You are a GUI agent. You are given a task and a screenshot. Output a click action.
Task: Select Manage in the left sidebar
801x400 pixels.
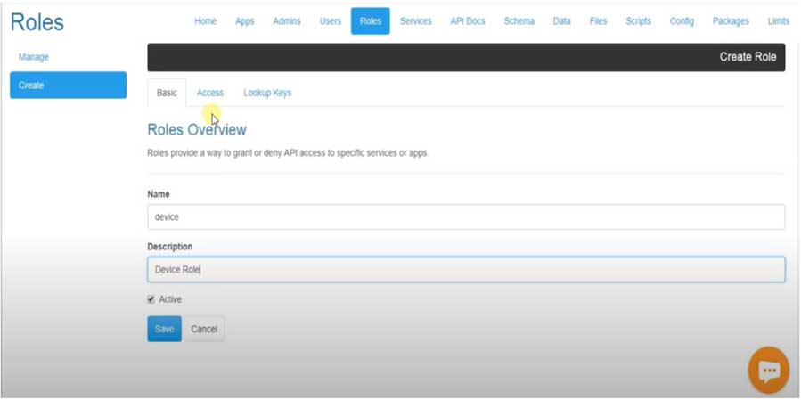pos(34,57)
